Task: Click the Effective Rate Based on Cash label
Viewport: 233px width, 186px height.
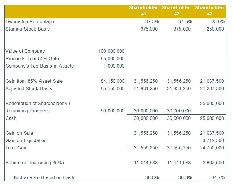Action: [42, 178]
